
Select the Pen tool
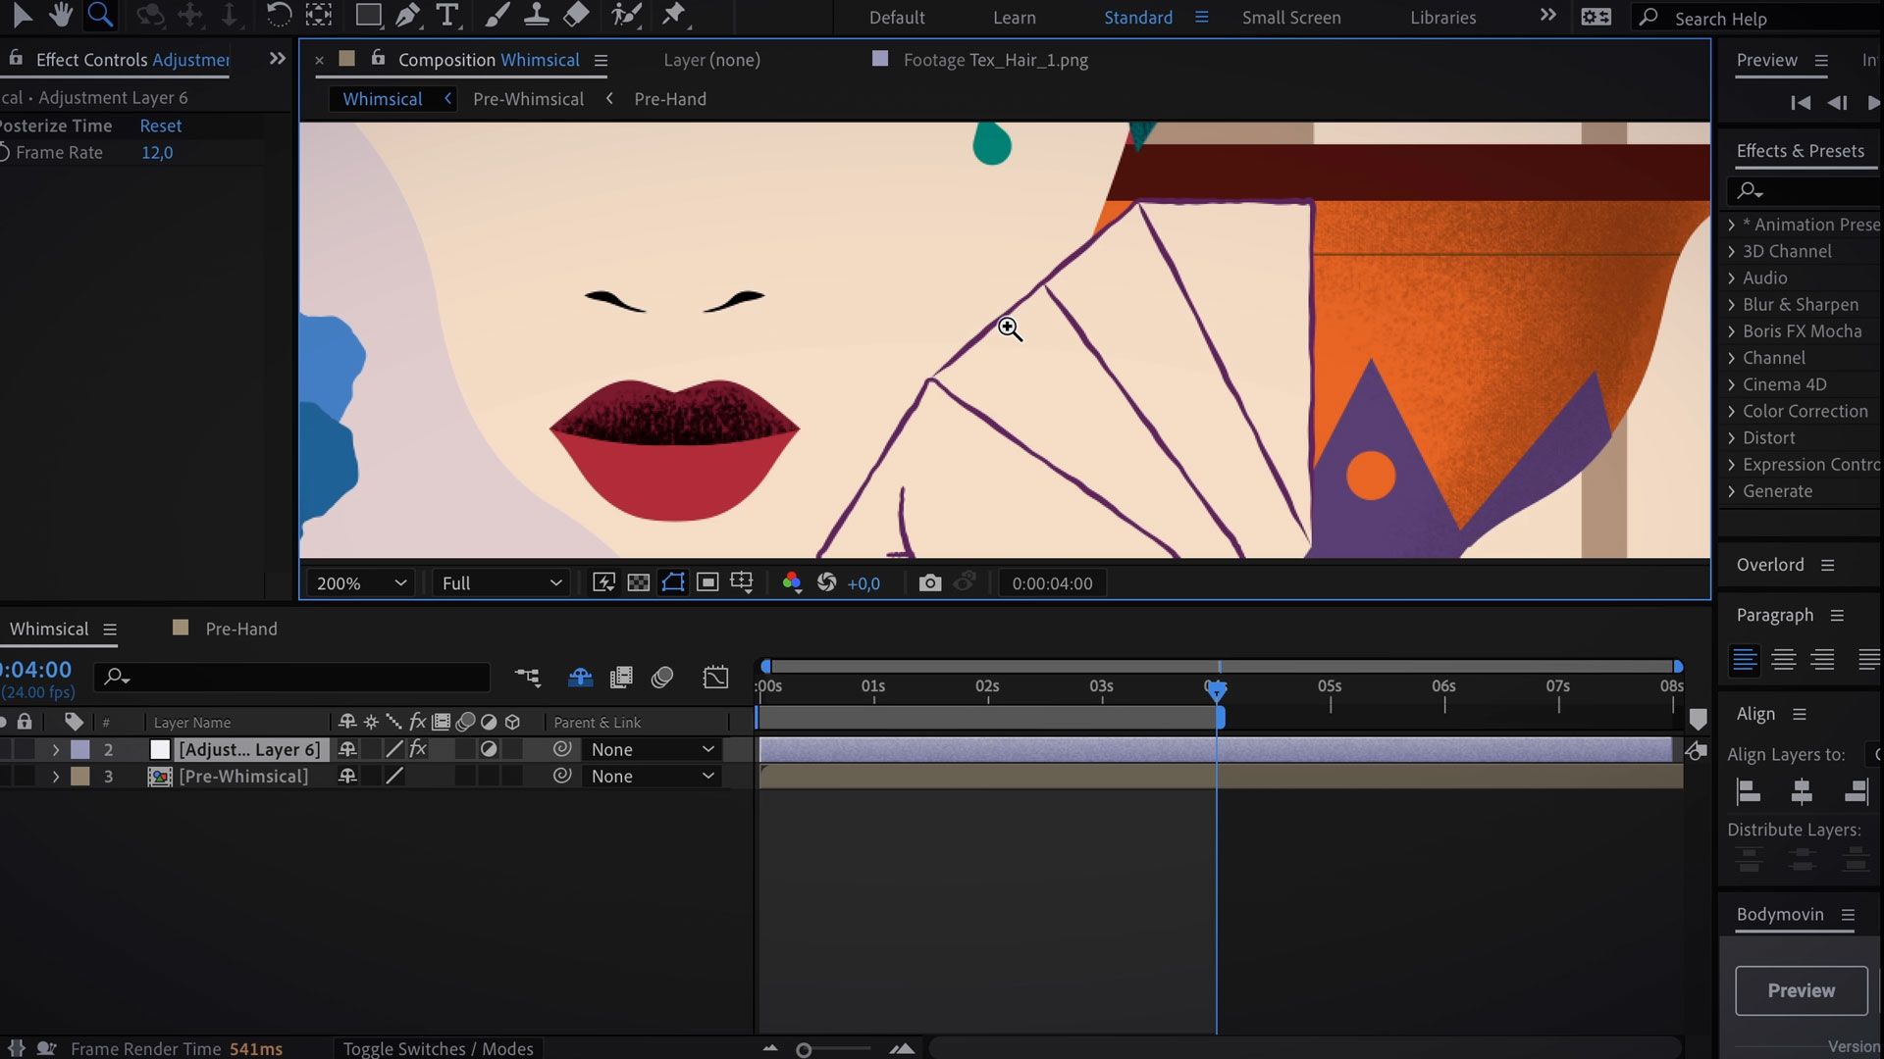pos(407,15)
